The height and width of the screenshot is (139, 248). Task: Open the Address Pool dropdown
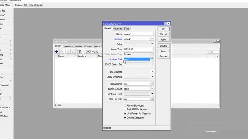point(152,59)
